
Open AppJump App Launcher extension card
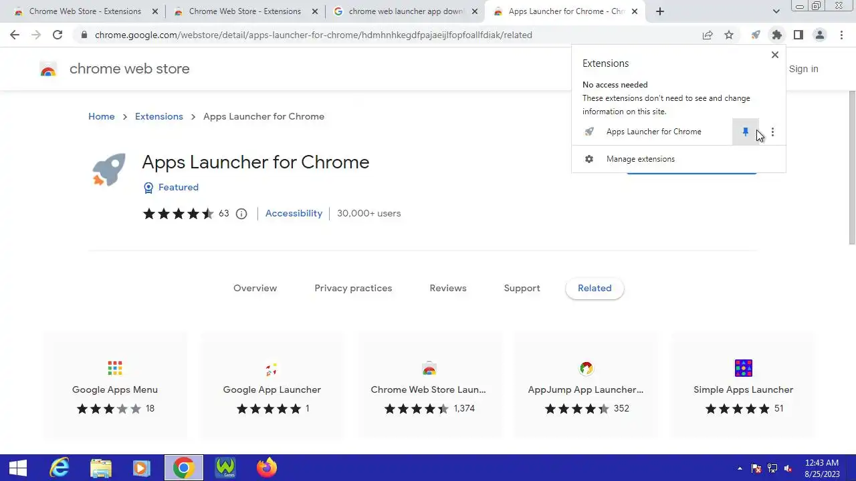586,385
